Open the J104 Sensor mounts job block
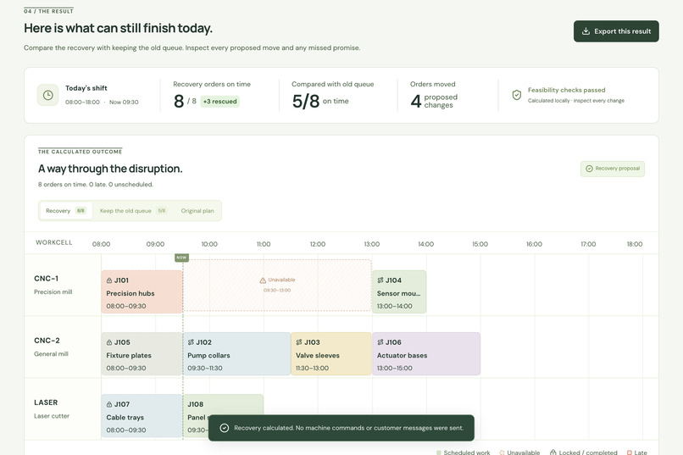This screenshot has height=455, width=683. (399, 292)
